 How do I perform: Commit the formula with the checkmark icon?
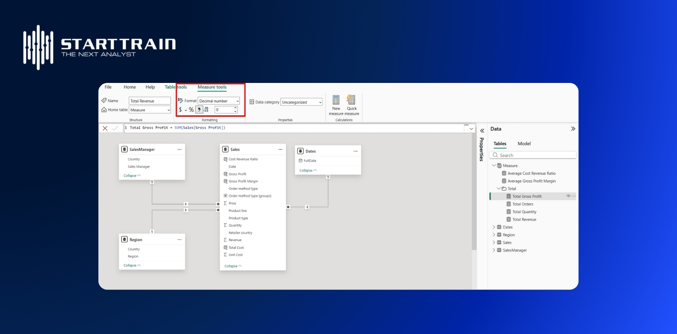[x=116, y=128]
